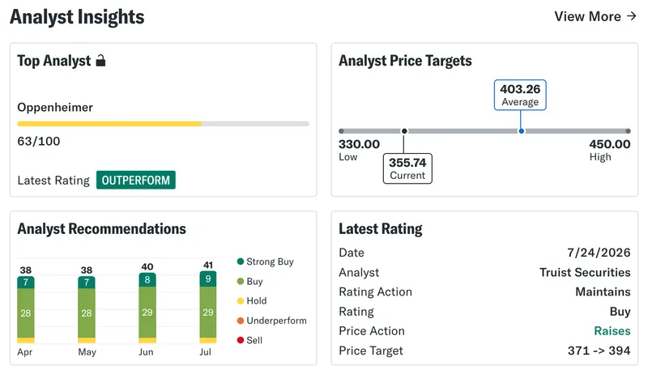Click the Truist Securities analyst name
The height and width of the screenshot is (374, 648).
click(585, 272)
